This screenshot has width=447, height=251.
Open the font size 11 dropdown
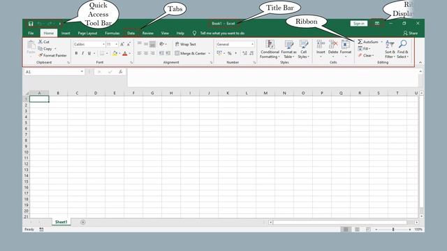coord(117,45)
